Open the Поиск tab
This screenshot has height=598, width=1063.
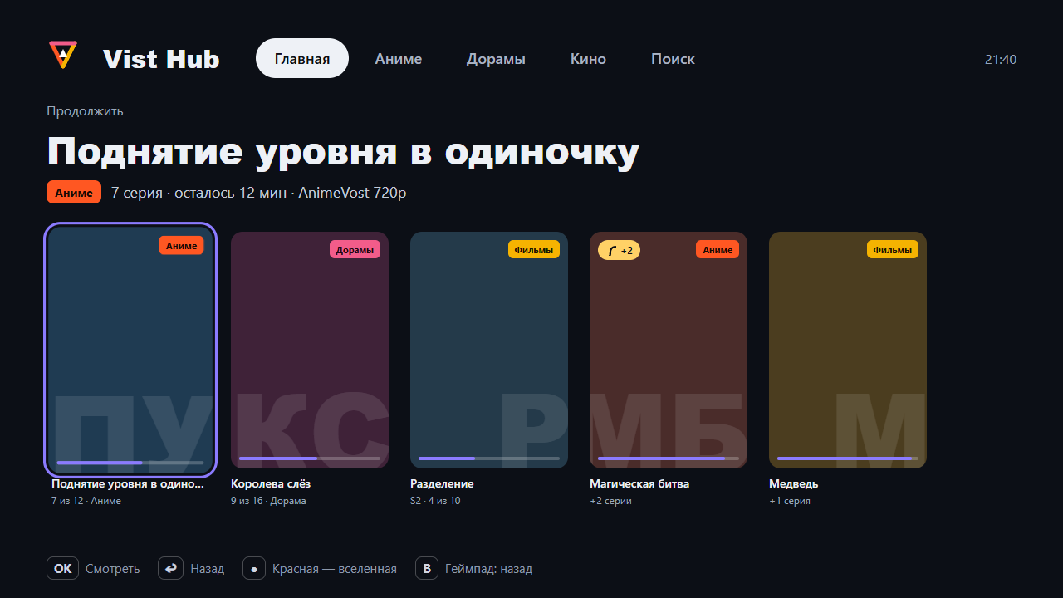tap(673, 59)
